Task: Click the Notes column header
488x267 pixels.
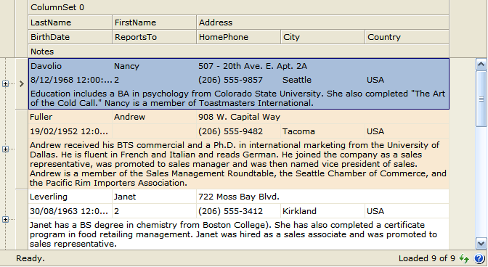Action: [238, 52]
